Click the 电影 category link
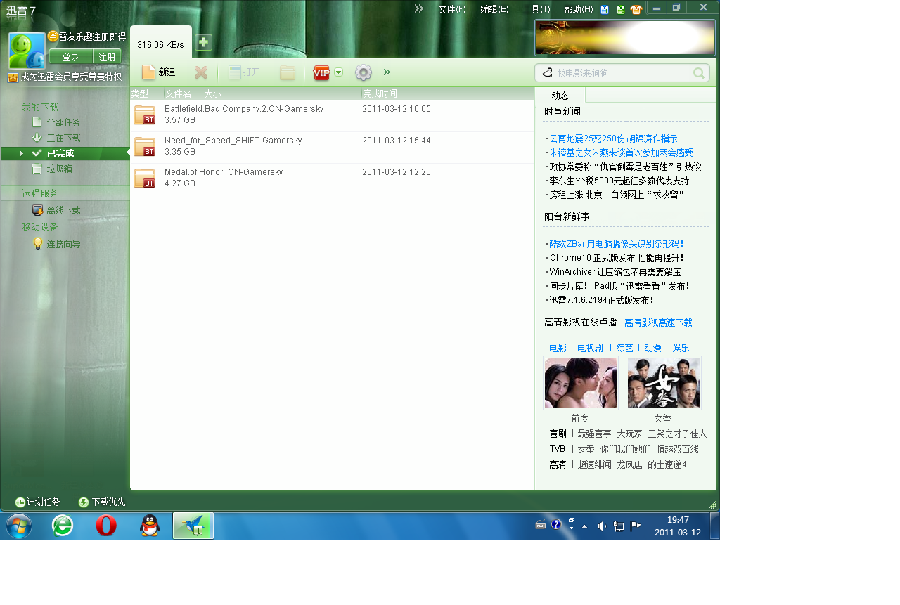Image resolution: width=900 pixels, height=605 pixels. 558,348
